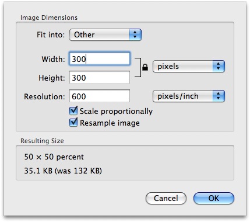Click blue arrows on pixels/inch popup
Screen dimensions: 250x222
(x=219, y=96)
